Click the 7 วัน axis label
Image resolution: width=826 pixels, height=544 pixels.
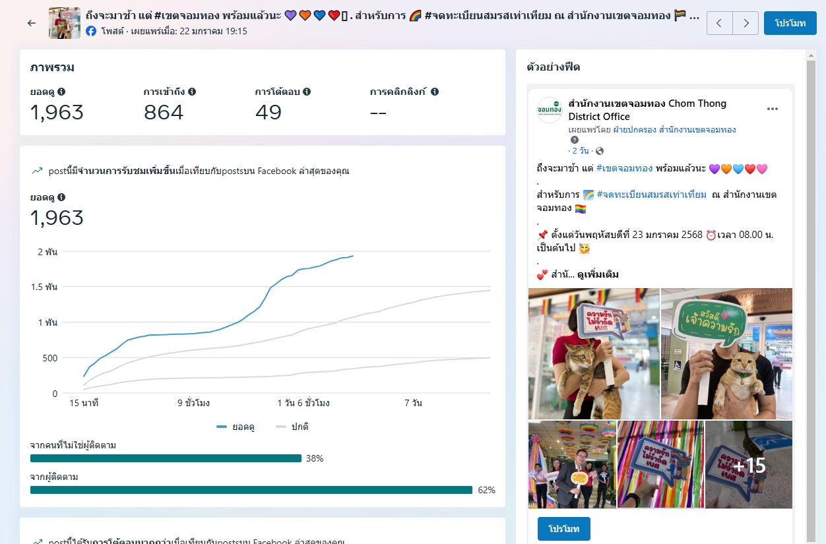click(x=413, y=402)
